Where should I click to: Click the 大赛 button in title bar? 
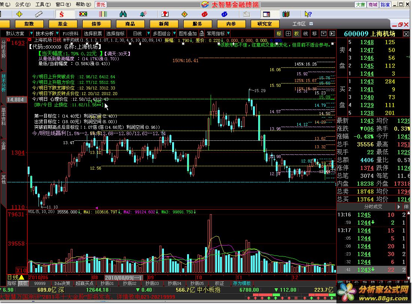click(360, 5)
